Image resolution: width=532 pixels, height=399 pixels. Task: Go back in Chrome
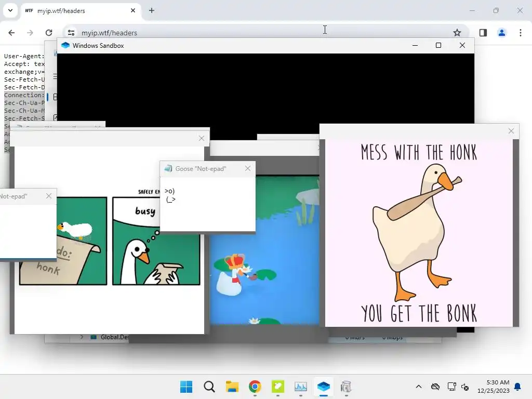click(11, 33)
